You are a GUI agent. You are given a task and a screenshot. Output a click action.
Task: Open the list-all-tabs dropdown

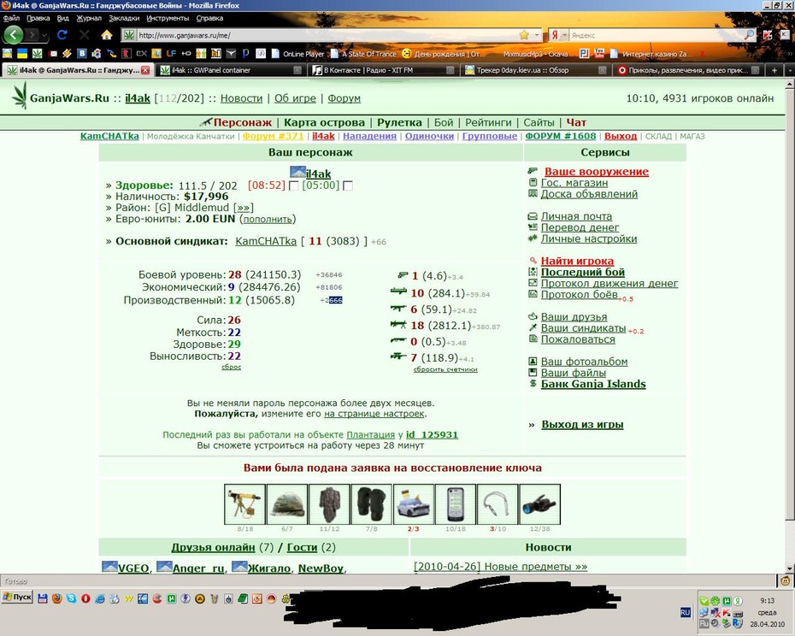pos(789,70)
